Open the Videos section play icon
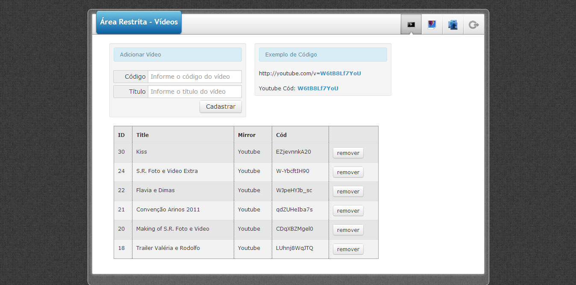Screen dimensions: 576x285 point(411,24)
